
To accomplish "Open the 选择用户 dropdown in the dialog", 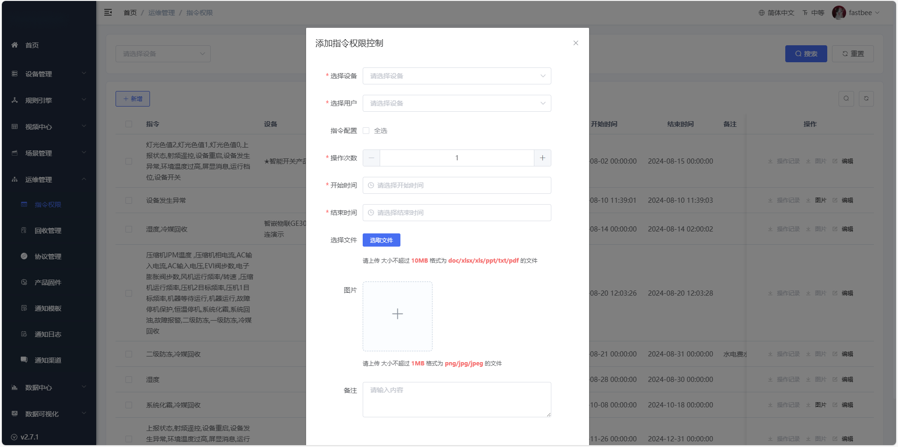I will (x=457, y=103).
